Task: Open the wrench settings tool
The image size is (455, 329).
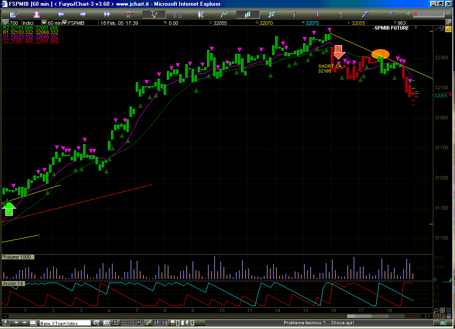Action: [365, 15]
